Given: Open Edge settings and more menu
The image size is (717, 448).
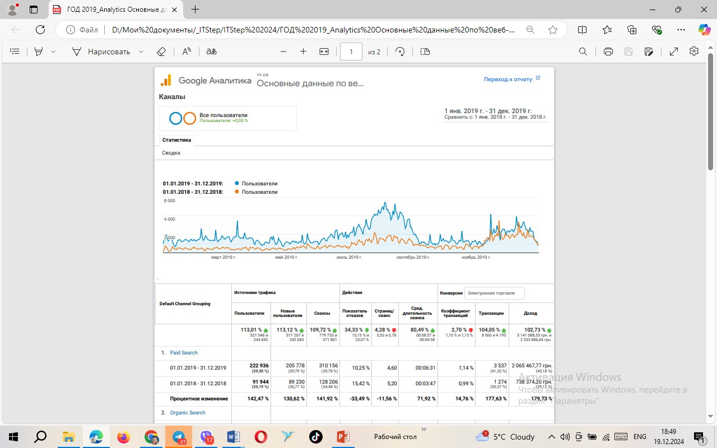Looking at the screenshot, I should click(x=681, y=30).
